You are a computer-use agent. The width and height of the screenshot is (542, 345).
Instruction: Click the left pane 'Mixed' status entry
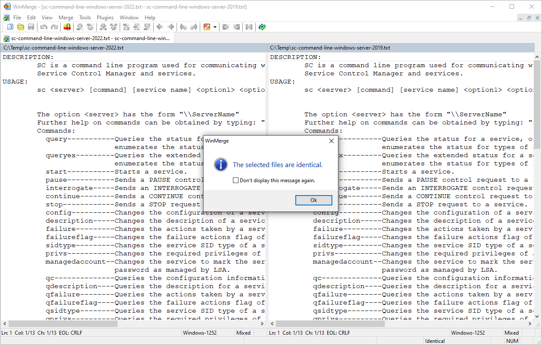[x=244, y=333]
